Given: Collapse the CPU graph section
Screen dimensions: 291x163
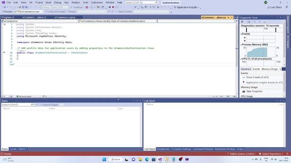Looking at the screenshot, I should (241, 59).
